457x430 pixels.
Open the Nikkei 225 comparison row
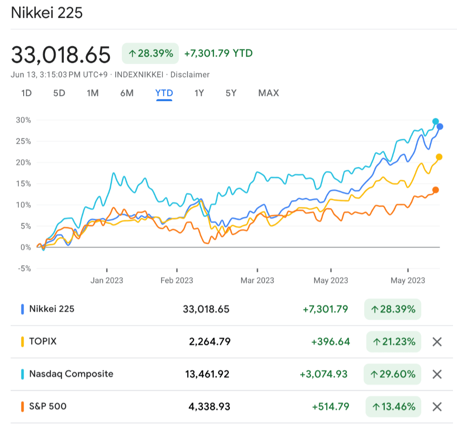tap(231, 309)
